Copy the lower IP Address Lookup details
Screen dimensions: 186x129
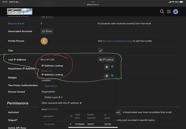click(x=107, y=76)
